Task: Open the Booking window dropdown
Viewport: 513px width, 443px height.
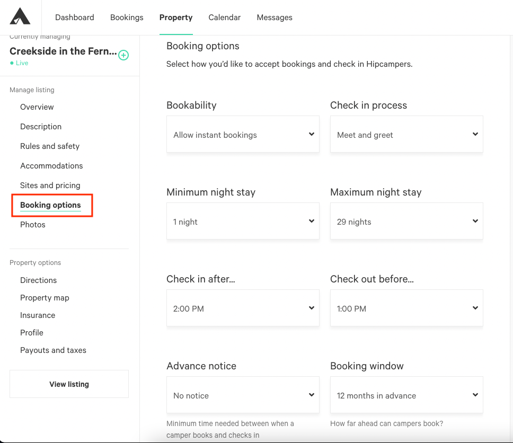Action: 406,395
